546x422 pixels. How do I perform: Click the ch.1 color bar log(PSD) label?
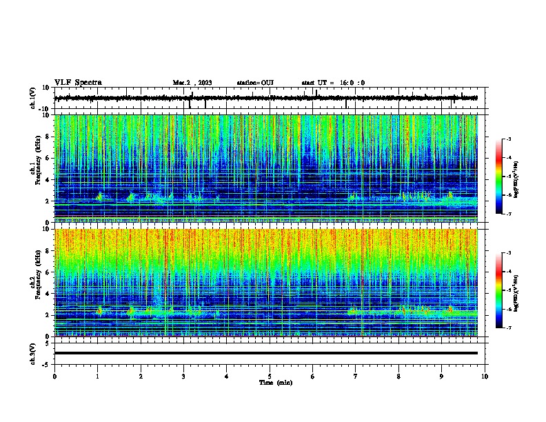(516, 180)
